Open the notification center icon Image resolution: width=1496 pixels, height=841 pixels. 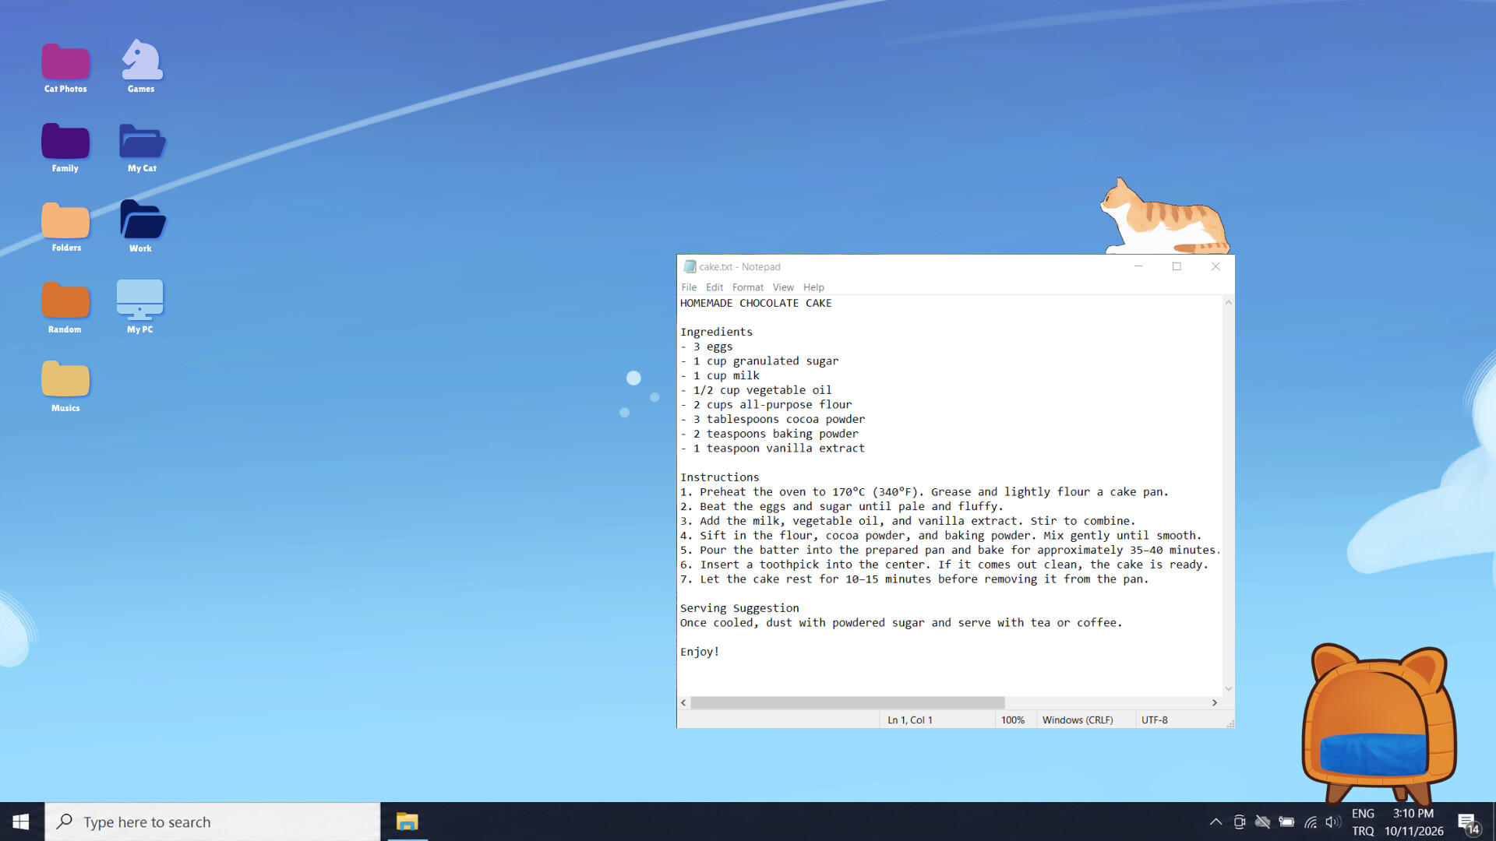[1469, 822]
